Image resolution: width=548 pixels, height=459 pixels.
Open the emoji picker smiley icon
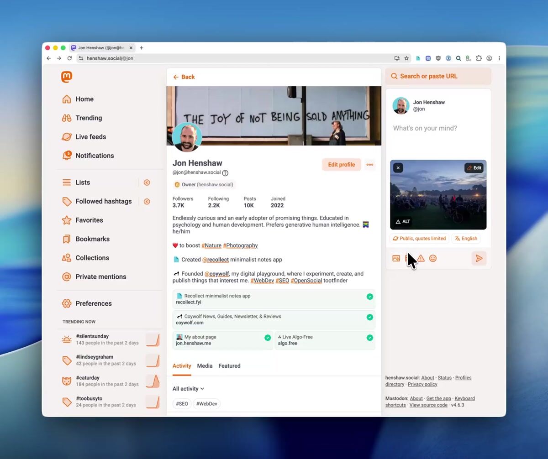433,259
